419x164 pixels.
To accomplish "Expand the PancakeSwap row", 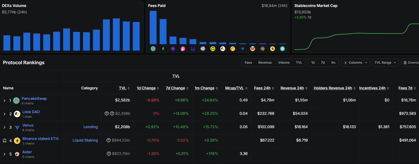I will pyautogui.click(x=5, y=101).
